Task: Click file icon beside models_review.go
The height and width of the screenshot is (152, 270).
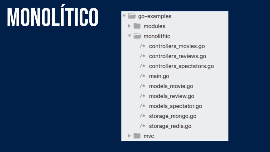Action: pos(142,96)
